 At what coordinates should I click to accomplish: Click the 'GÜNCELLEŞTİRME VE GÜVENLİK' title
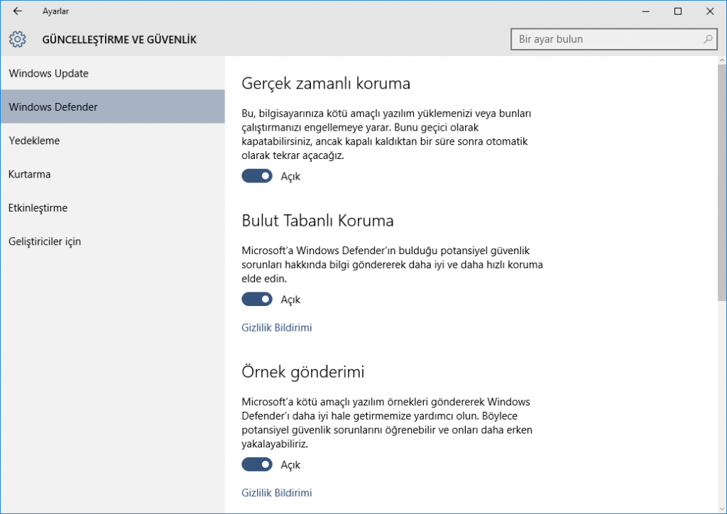(119, 40)
